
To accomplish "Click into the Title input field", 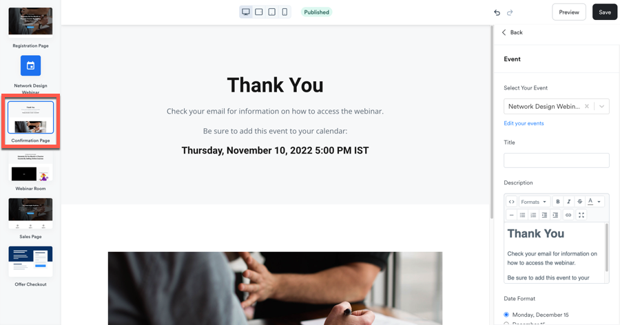I will pyautogui.click(x=557, y=160).
